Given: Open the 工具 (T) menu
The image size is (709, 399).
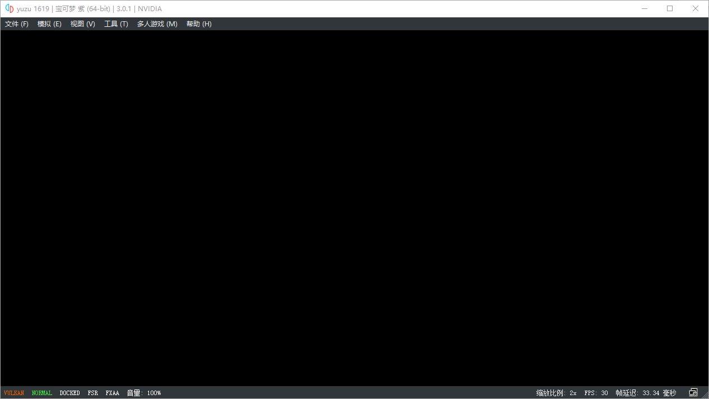Looking at the screenshot, I should [116, 24].
